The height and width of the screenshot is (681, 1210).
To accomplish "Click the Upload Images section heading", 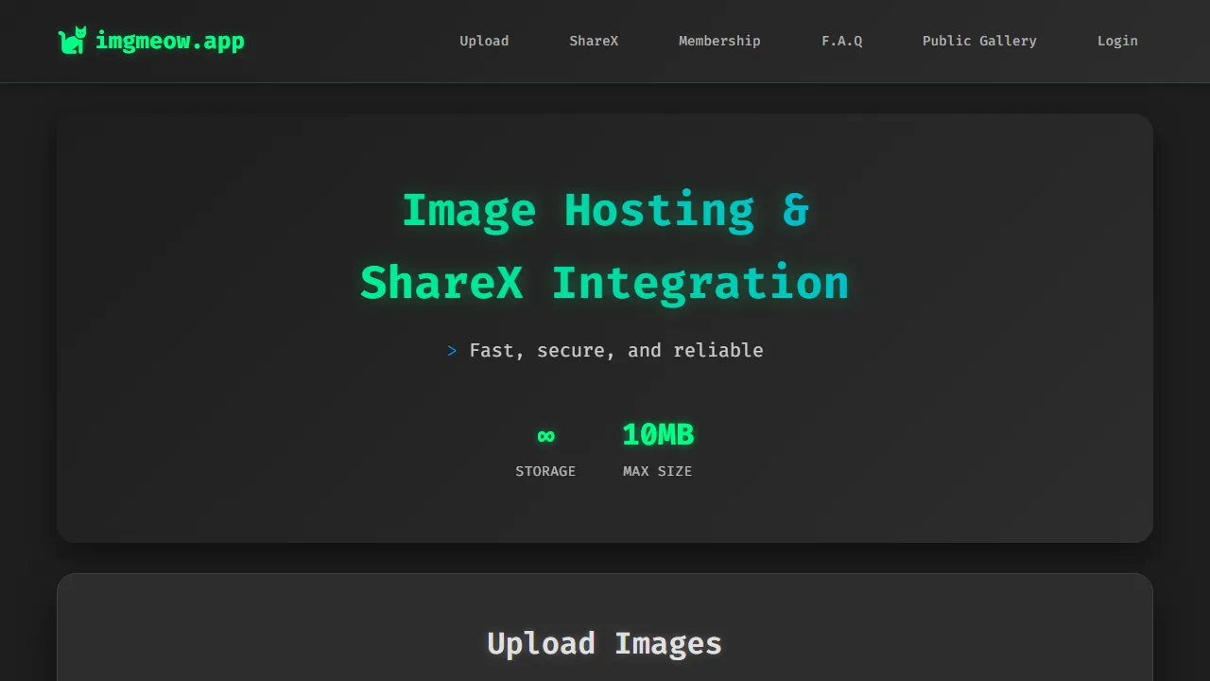I will 604,643.
